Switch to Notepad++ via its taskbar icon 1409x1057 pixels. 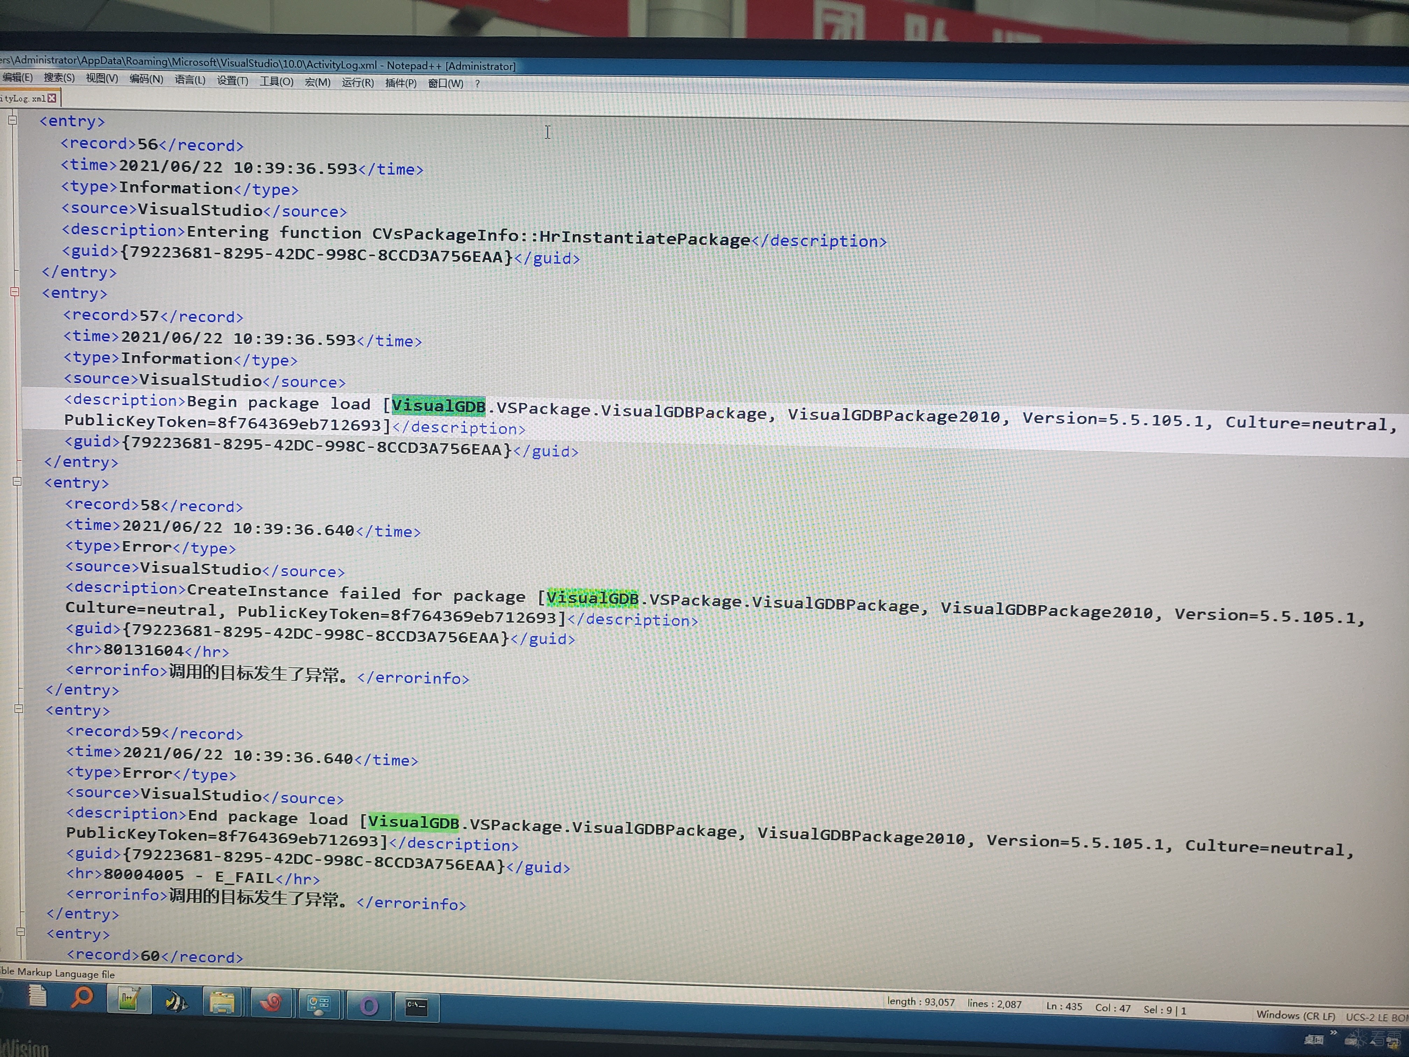(x=129, y=999)
